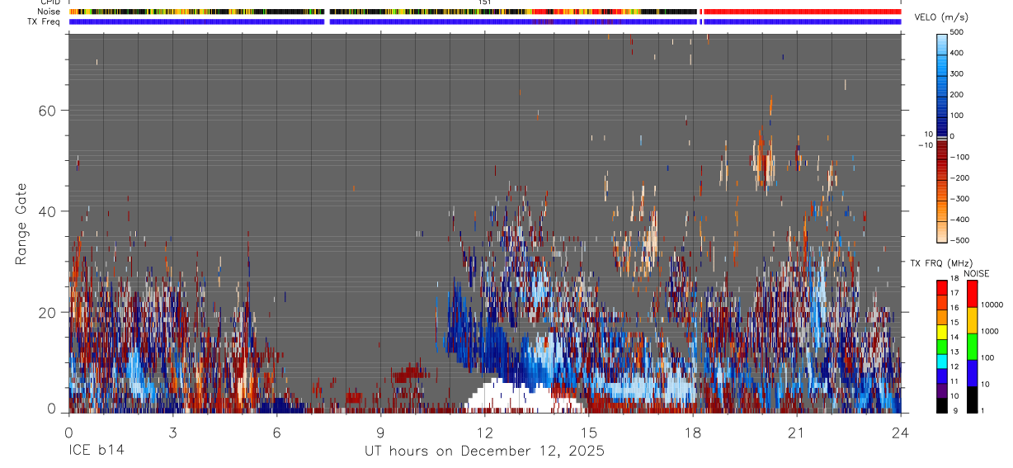Click the 'ICE b14' radar label
Viewport: 1013px width, 468px height.
click(97, 451)
